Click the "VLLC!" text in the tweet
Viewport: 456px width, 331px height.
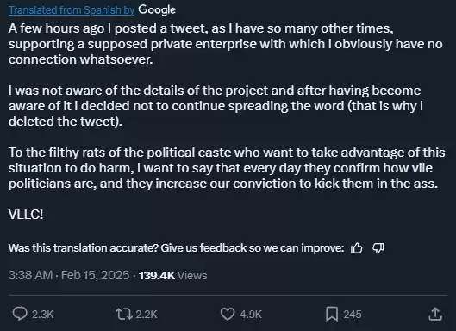coord(26,215)
